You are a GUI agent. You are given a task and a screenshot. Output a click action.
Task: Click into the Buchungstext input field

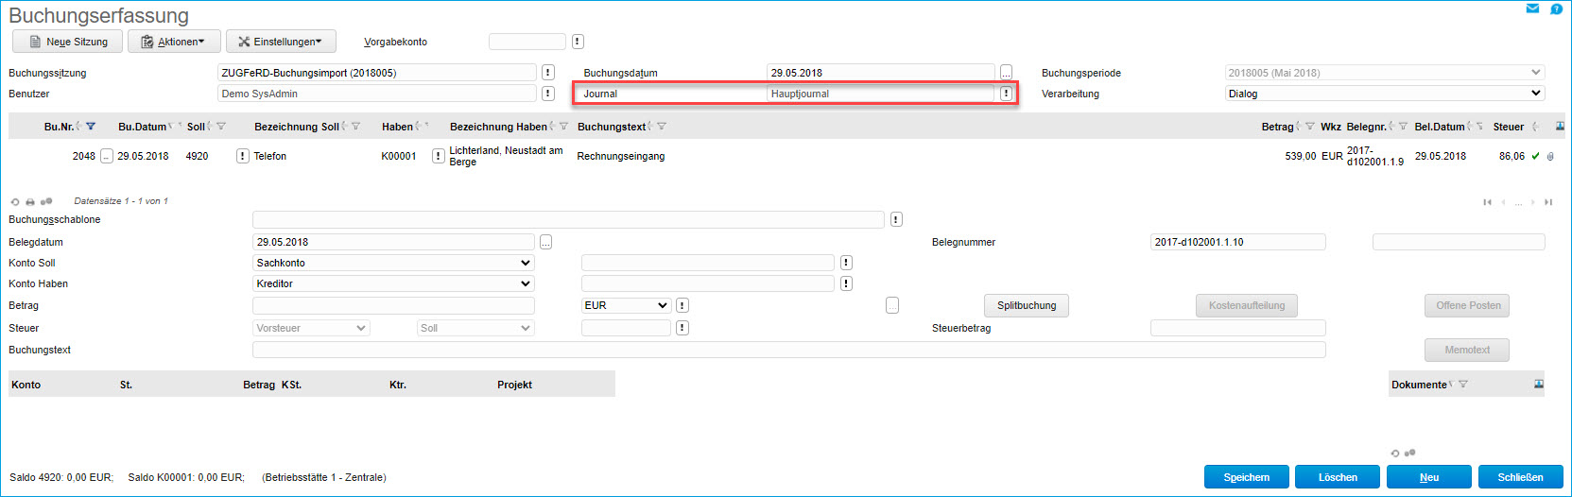point(788,350)
